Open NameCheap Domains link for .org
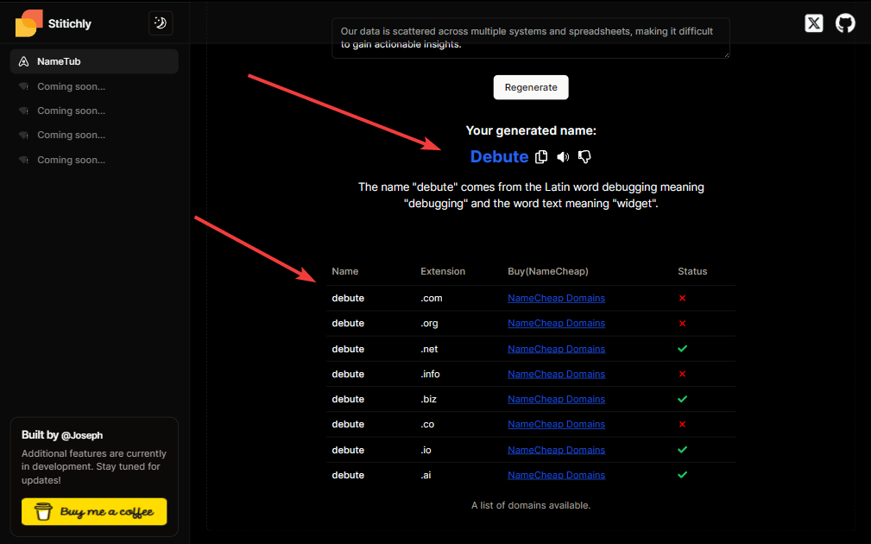Viewport: 871px width, 544px height. point(556,324)
